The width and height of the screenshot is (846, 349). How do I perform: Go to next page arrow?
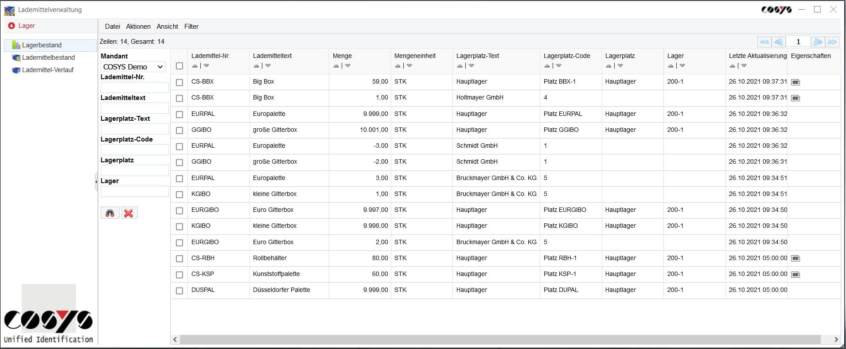[x=818, y=42]
